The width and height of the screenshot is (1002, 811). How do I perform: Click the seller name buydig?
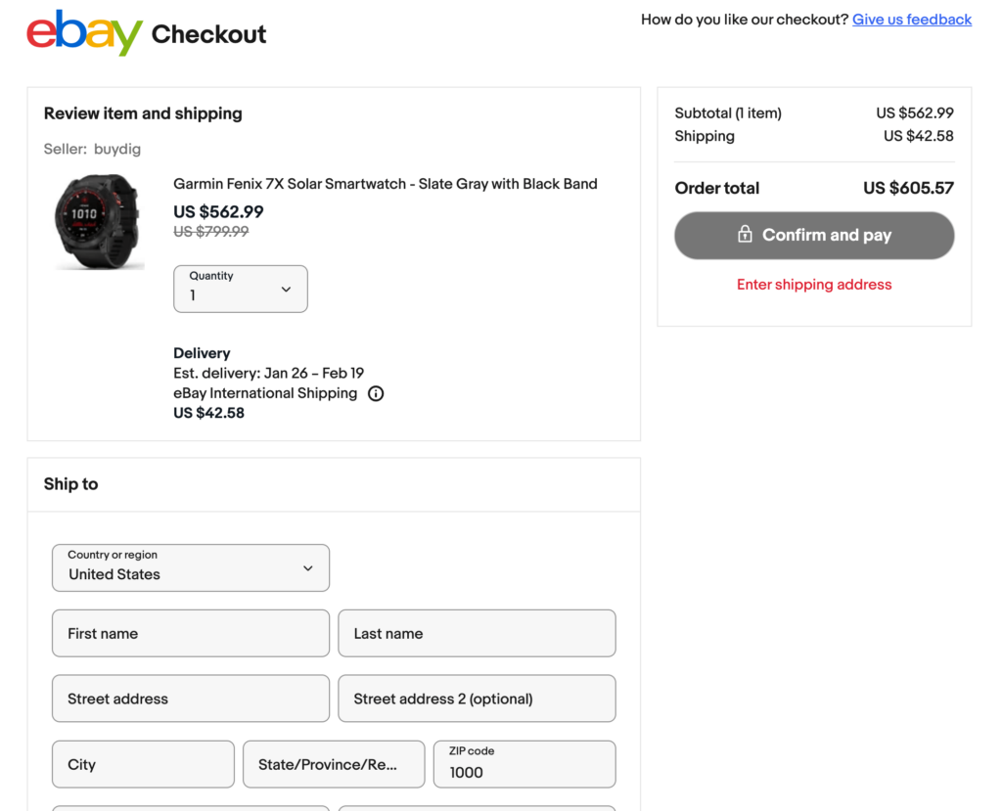[117, 150]
